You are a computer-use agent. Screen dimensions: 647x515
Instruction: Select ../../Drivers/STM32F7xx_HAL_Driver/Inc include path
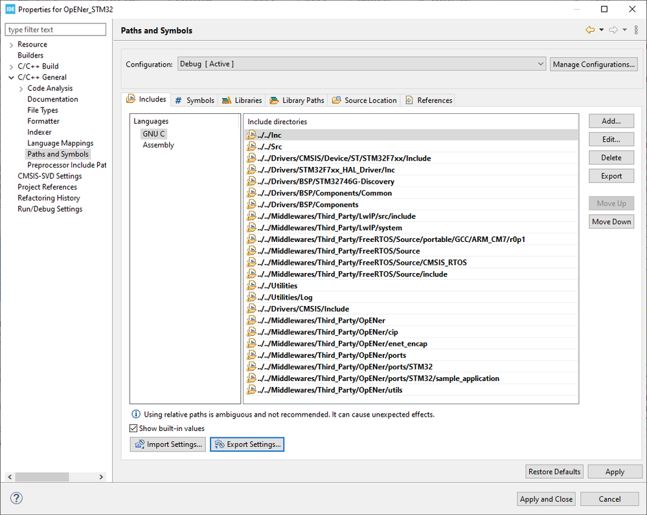coord(411,170)
